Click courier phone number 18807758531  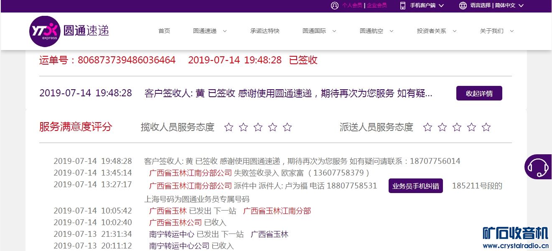coord(352,186)
